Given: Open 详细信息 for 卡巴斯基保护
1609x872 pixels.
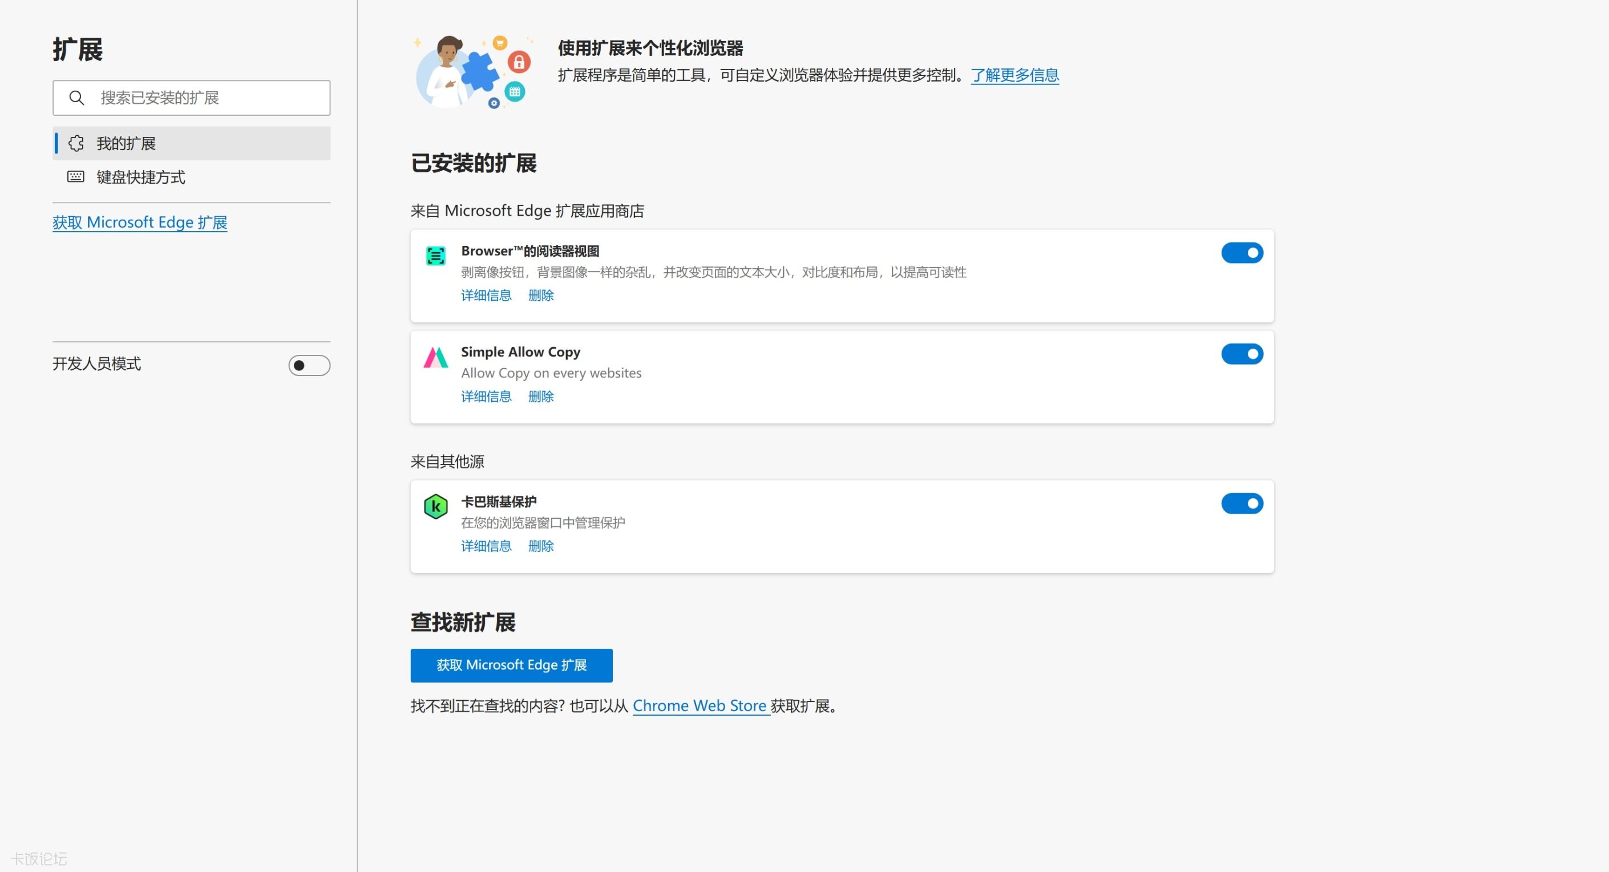Looking at the screenshot, I should tap(486, 546).
